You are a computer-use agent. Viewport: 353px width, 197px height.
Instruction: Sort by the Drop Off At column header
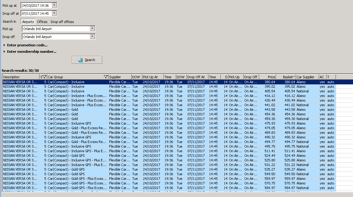198,77
